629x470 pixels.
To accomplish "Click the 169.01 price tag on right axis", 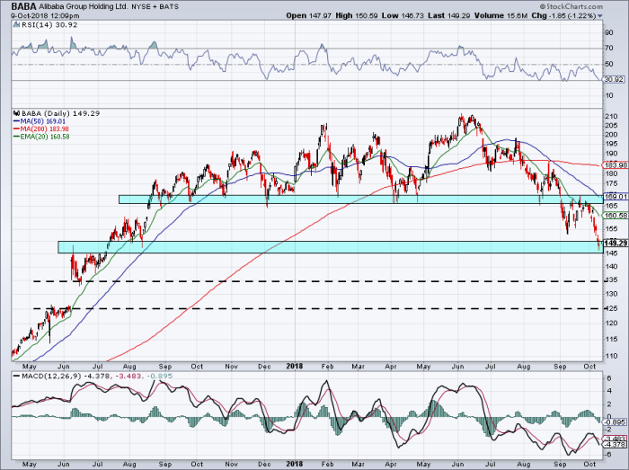I will tap(616, 197).
